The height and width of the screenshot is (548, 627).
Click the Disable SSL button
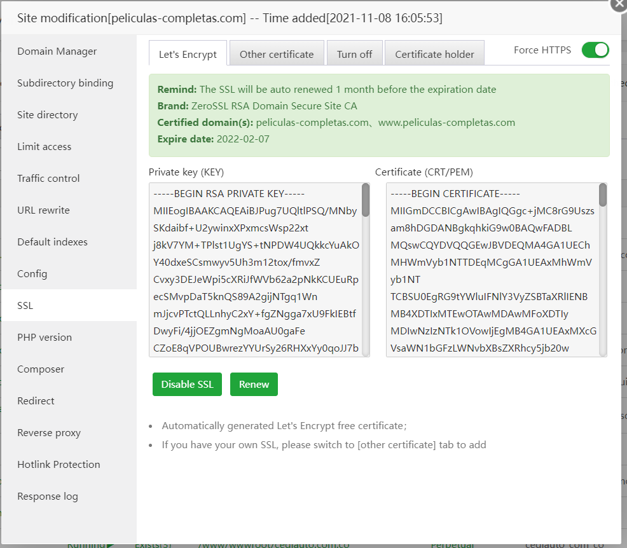coord(187,384)
